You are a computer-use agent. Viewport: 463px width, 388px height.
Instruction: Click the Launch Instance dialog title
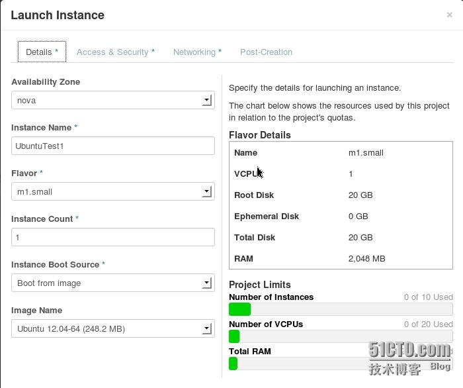[58, 15]
